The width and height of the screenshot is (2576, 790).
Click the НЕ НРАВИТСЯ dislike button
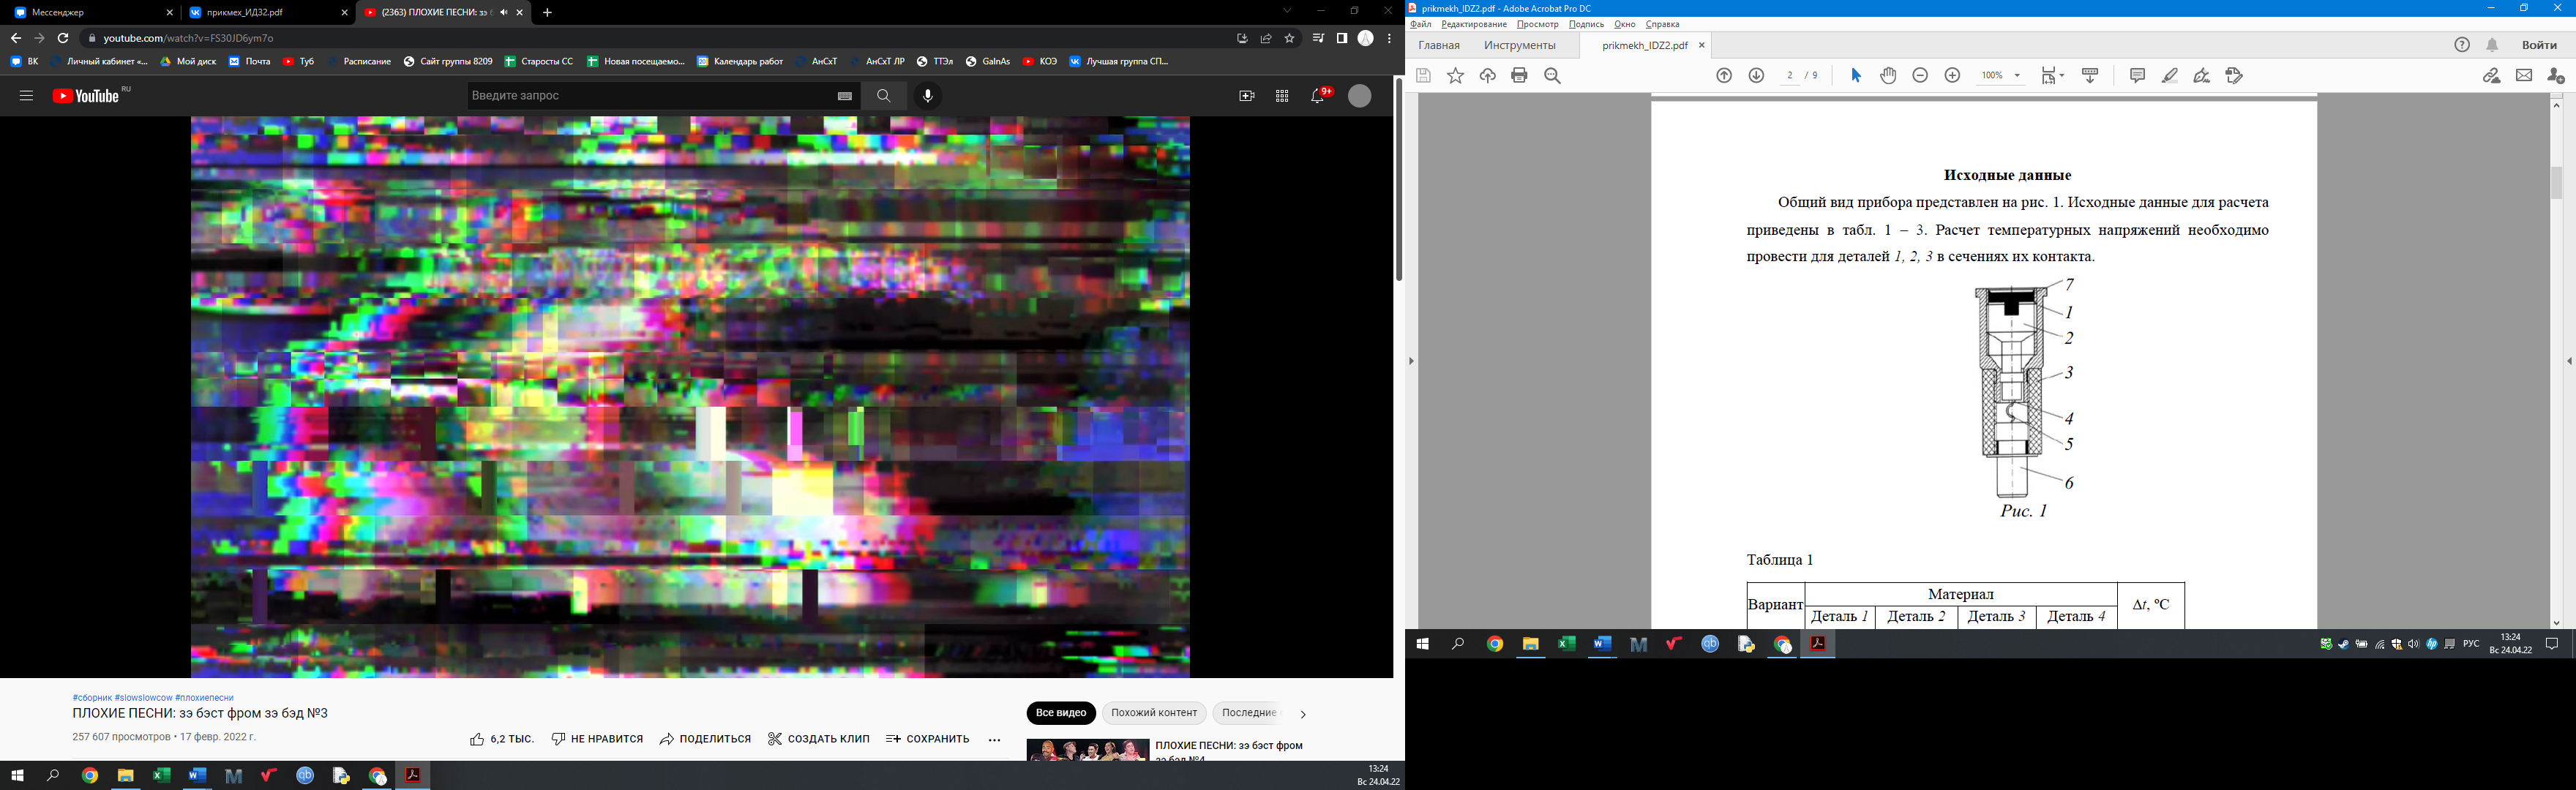click(x=597, y=739)
